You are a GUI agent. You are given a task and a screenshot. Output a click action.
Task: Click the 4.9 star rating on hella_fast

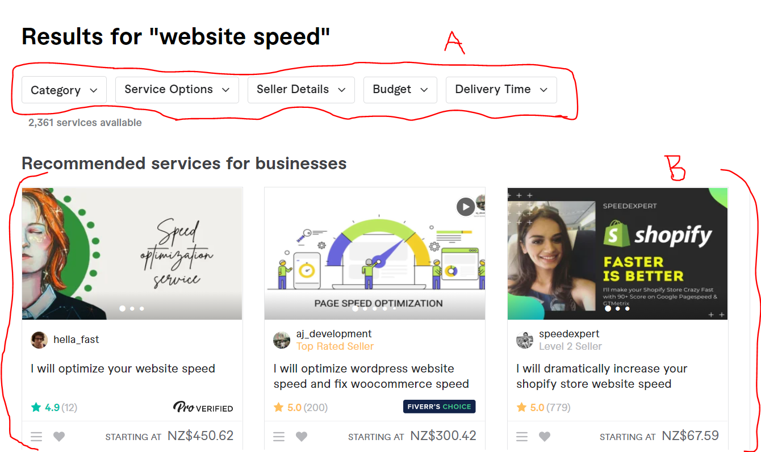coord(54,407)
